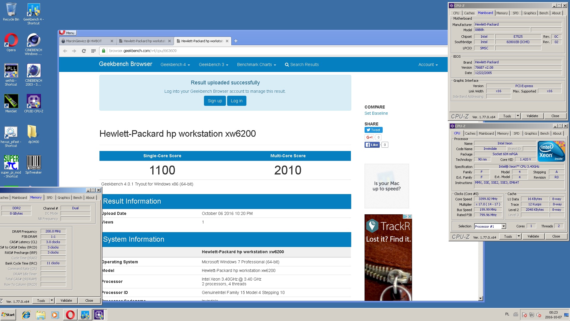Image resolution: width=570 pixels, height=321 pixels.
Task: Click the green padlock security icon
Action: click(103, 51)
